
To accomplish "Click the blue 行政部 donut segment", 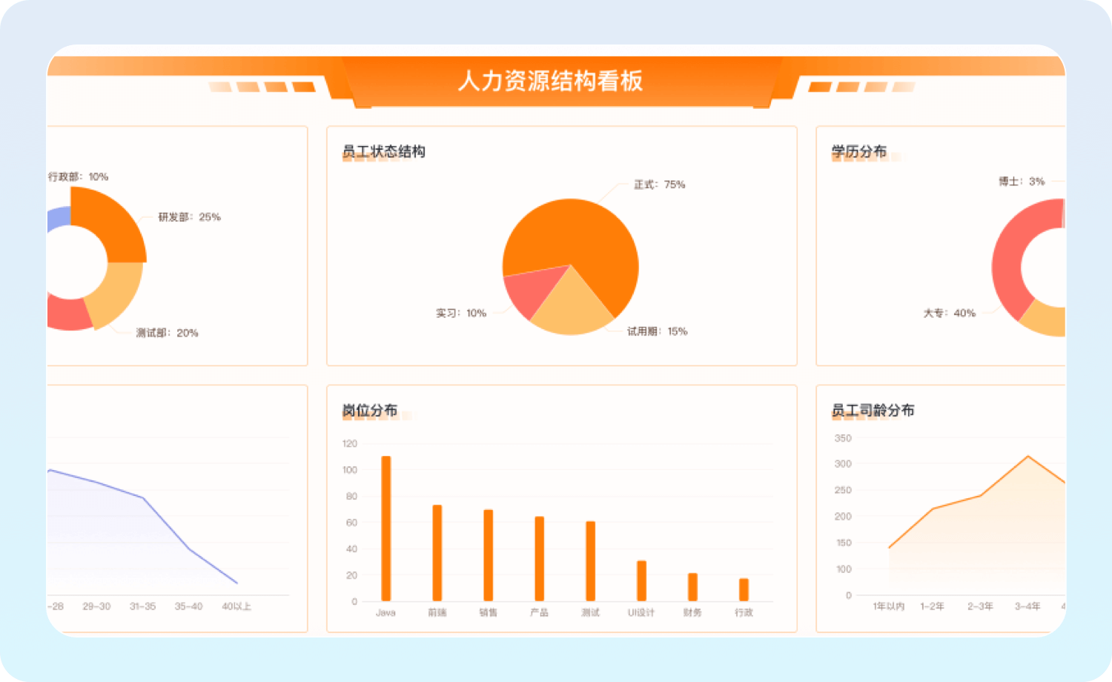I will (x=58, y=219).
